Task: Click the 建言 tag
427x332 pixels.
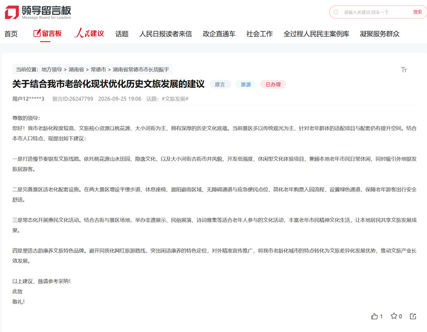Action: [220, 85]
